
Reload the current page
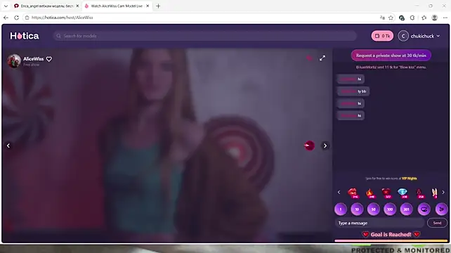[x=16, y=18]
